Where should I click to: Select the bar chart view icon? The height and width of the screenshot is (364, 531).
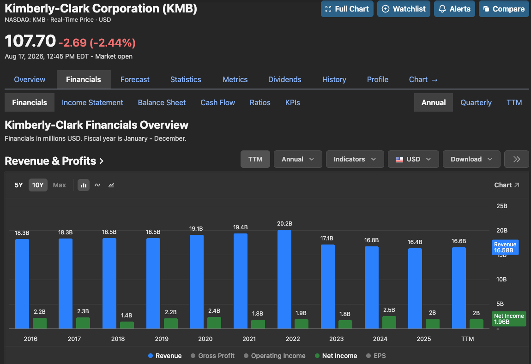[83, 185]
